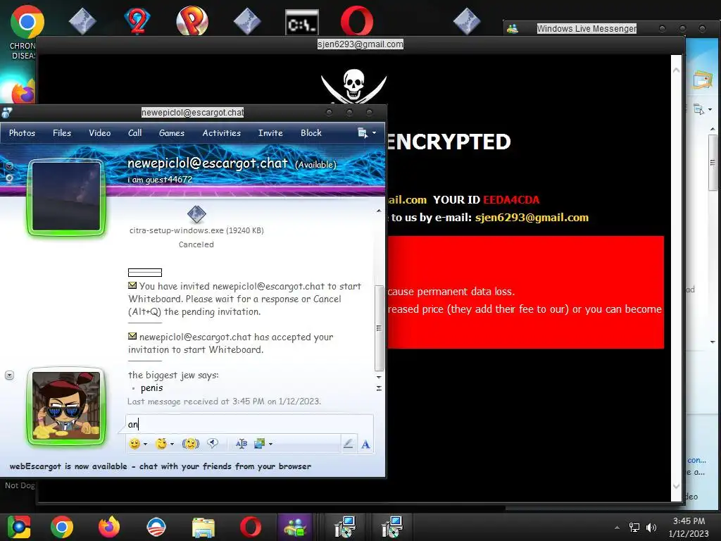The image size is (721, 541).
Task: Open the background picker icon
Action: (260, 444)
